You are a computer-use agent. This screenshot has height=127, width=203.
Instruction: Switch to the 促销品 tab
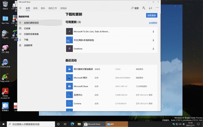pyautogui.click(x=63, y=8)
